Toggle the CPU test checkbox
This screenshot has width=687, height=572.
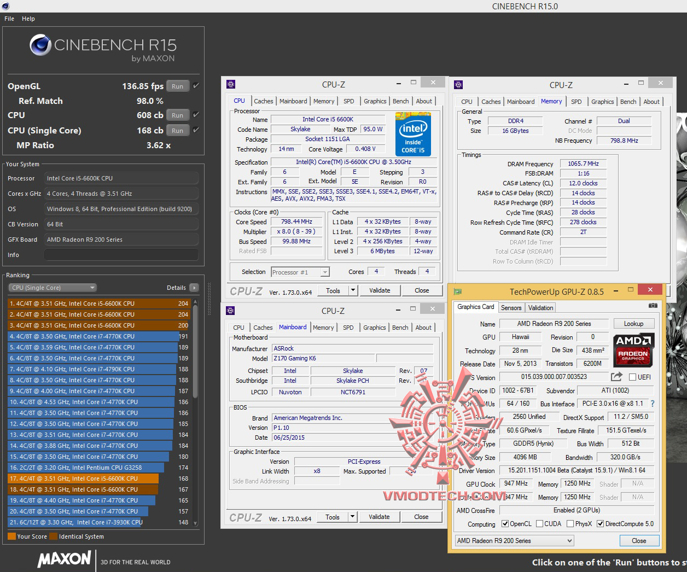click(x=196, y=115)
